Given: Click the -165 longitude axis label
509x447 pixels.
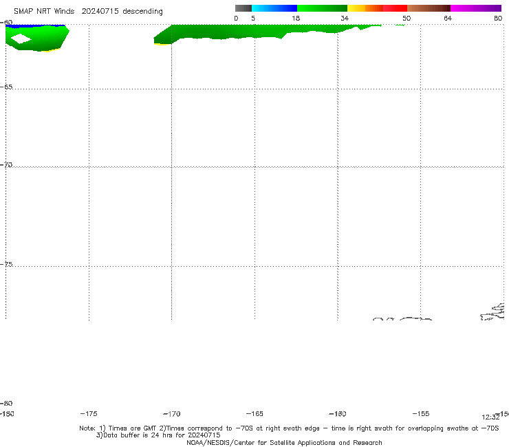Looking at the screenshot, I should pyautogui.click(x=254, y=413).
